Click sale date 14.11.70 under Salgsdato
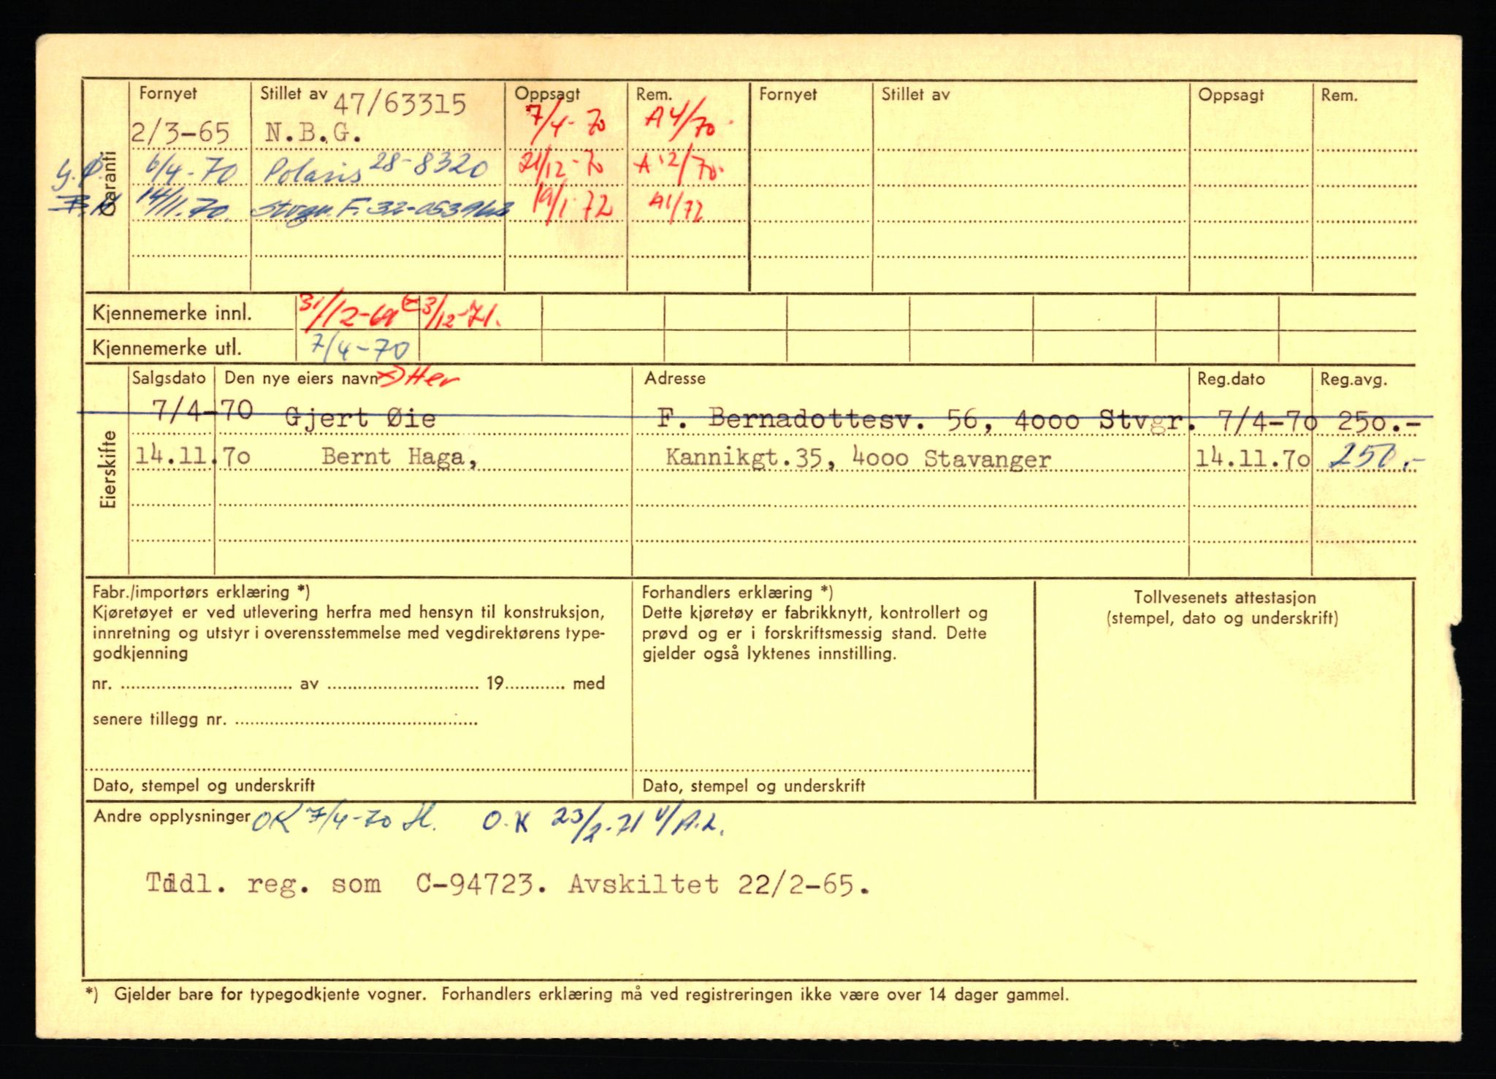Screen dimensions: 1496x1079 tap(193, 457)
